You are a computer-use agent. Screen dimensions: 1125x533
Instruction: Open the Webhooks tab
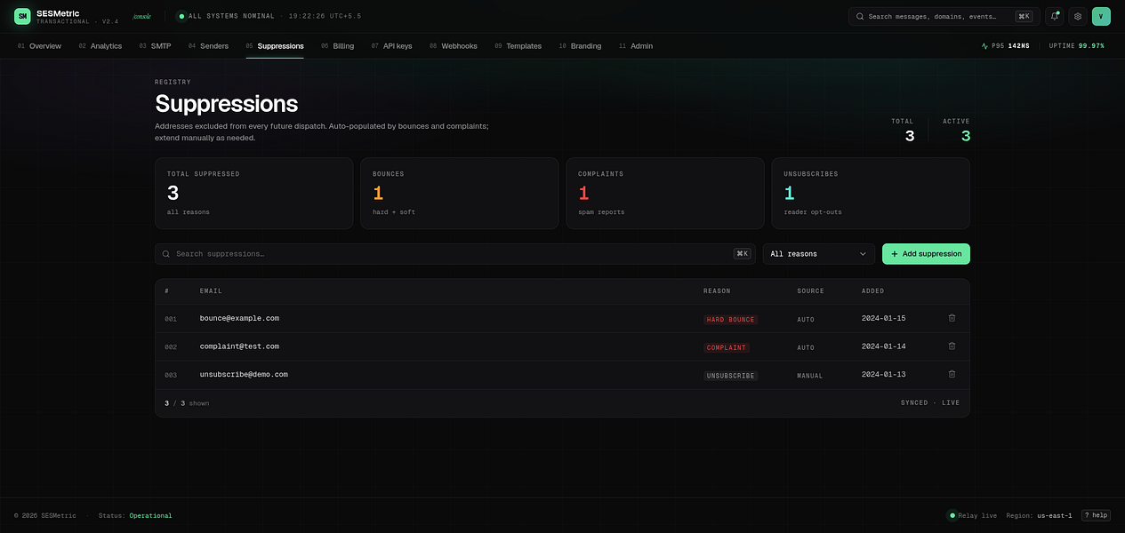tap(454, 46)
